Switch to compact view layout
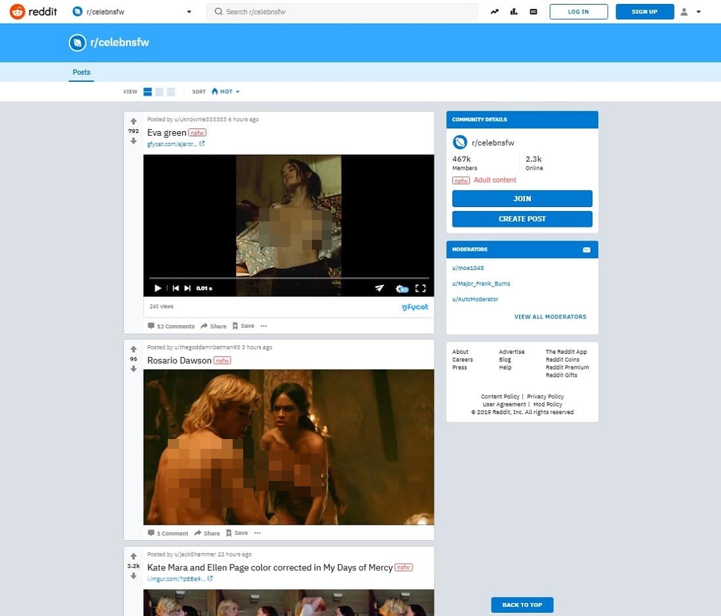The width and height of the screenshot is (721, 616). click(170, 92)
